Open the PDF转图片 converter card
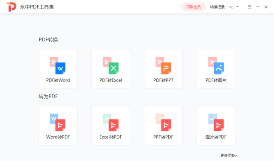The image size is (274, 167). [x=216, y=69]
